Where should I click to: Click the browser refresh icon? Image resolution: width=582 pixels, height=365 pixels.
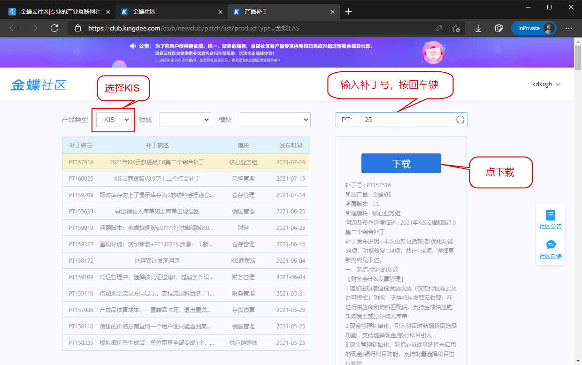[54, 28]
